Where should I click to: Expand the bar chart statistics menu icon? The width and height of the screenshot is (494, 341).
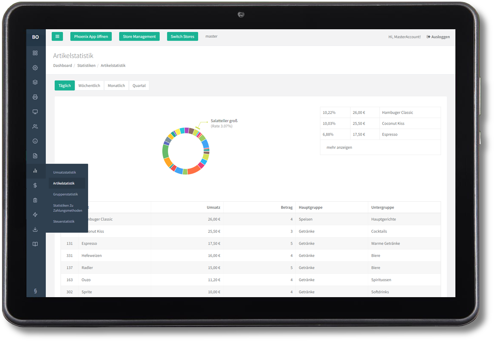(x=35, y=171)
